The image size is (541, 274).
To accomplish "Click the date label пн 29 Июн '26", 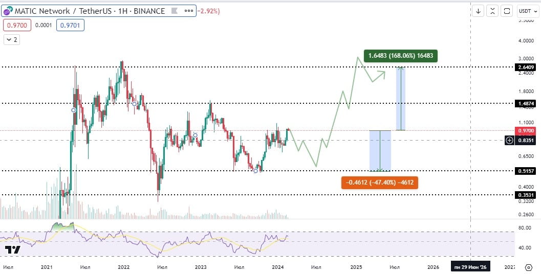I will point(470,267).
